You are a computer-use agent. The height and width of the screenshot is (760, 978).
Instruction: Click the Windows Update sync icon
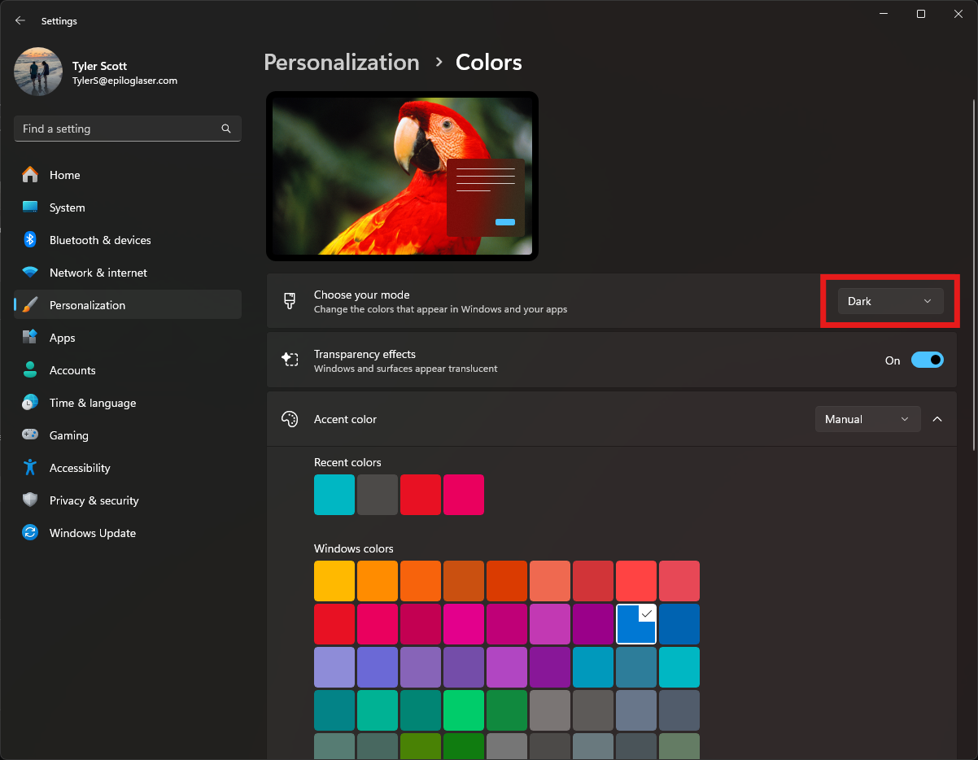pos(30,533)
